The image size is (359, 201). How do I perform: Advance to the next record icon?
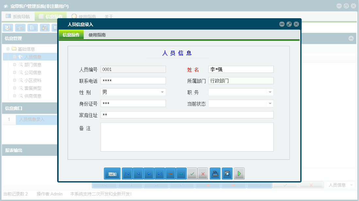coord(149,173)
